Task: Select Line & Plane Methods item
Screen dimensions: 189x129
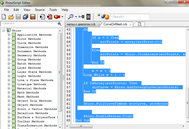Action: (35, 80)
